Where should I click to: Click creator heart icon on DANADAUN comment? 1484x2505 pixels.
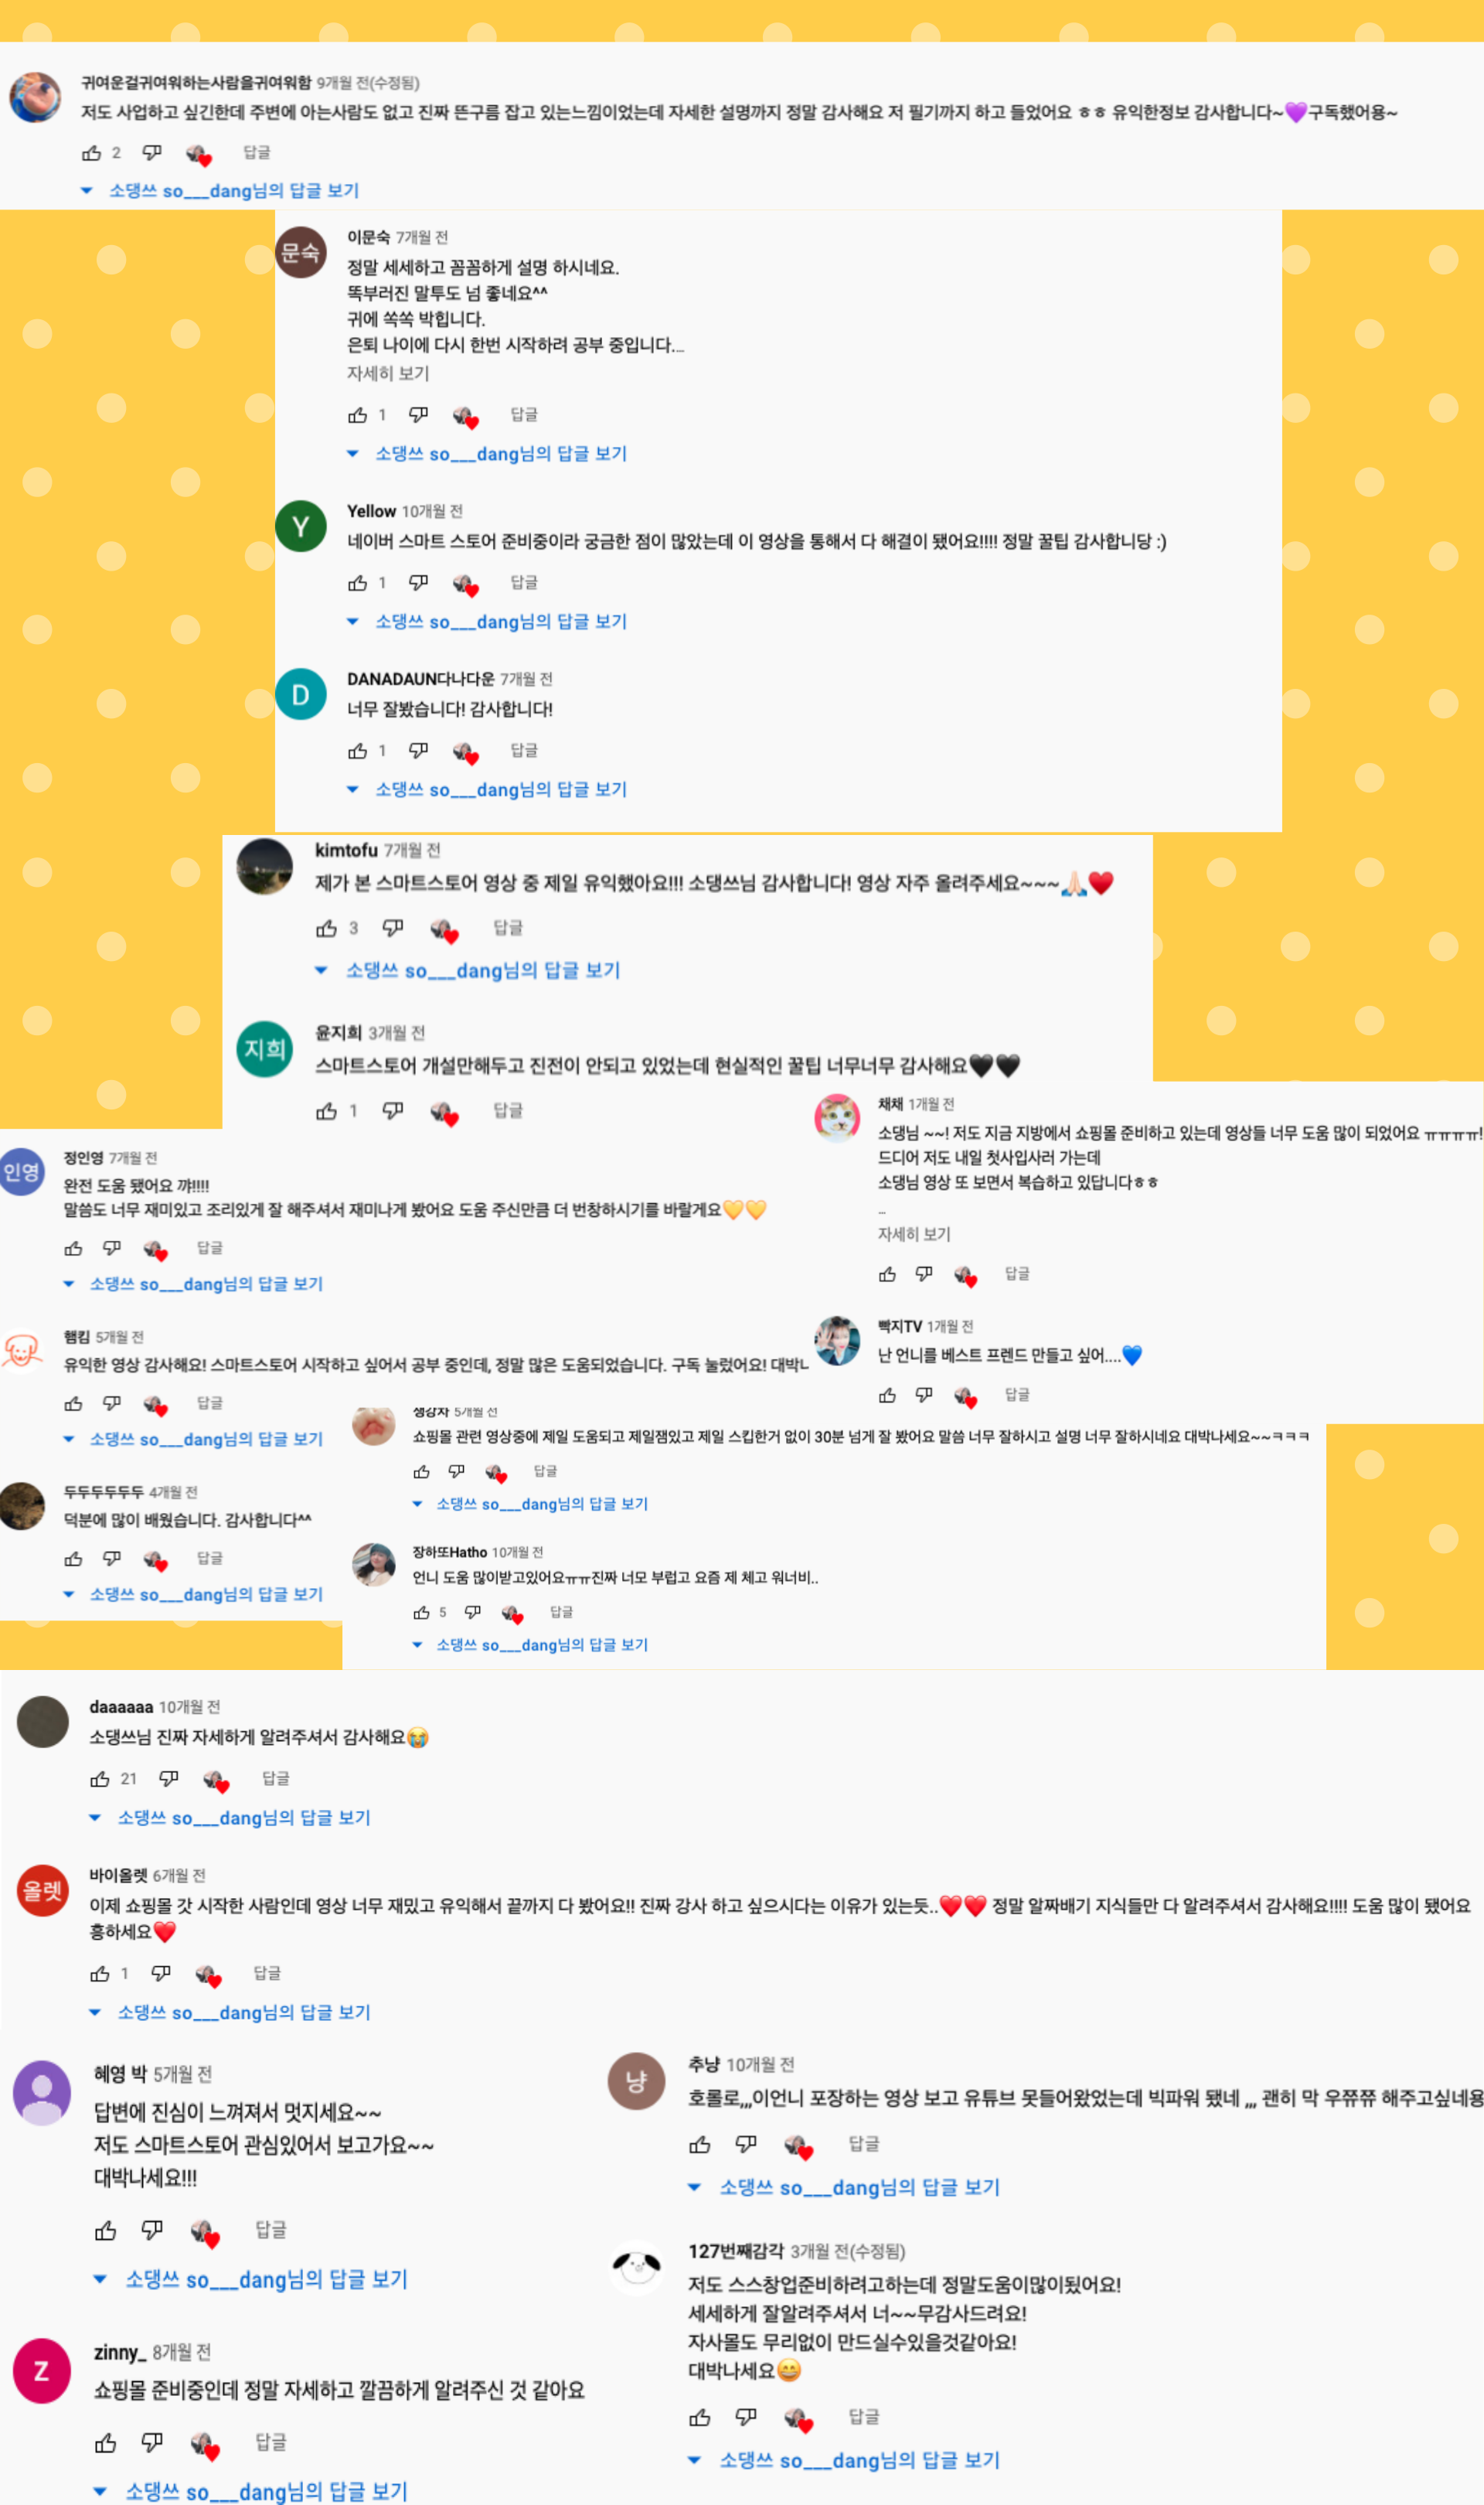point(465,751)
